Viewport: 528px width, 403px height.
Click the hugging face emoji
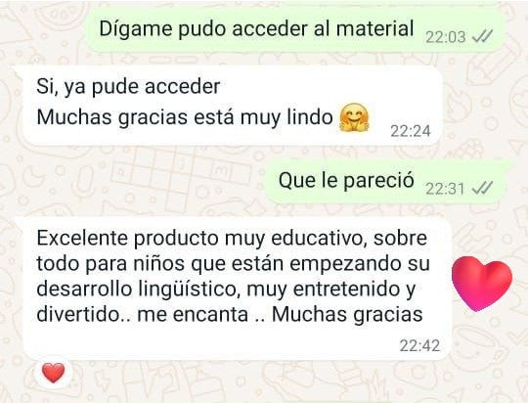click(354, 117)
